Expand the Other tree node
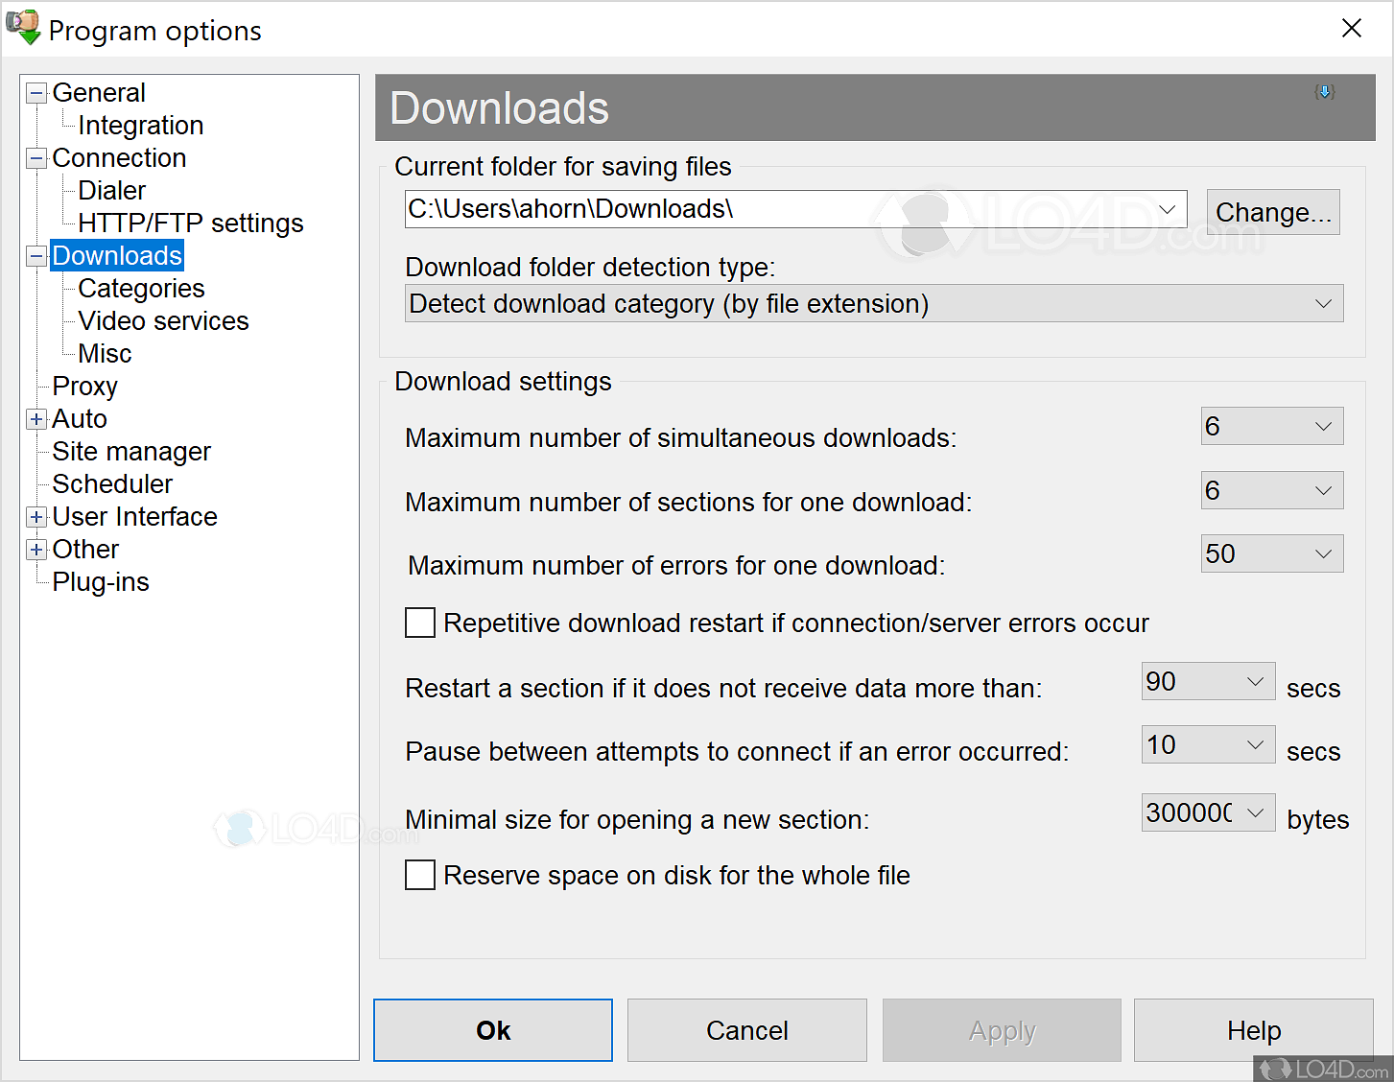The image size is (1394, 1082). (35, 550)
